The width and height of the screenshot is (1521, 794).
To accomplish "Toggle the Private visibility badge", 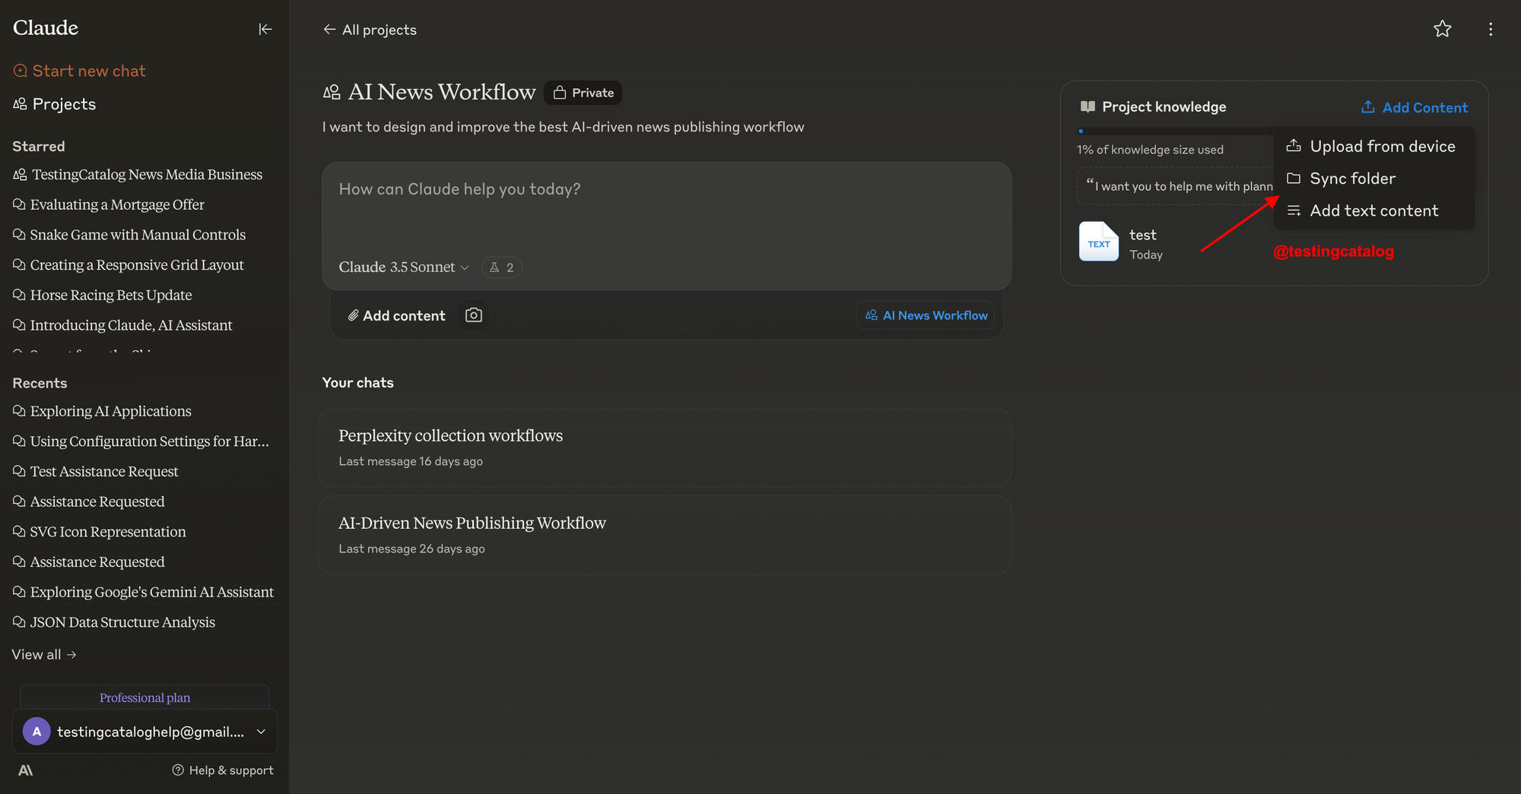I will (x=583, y=93).
